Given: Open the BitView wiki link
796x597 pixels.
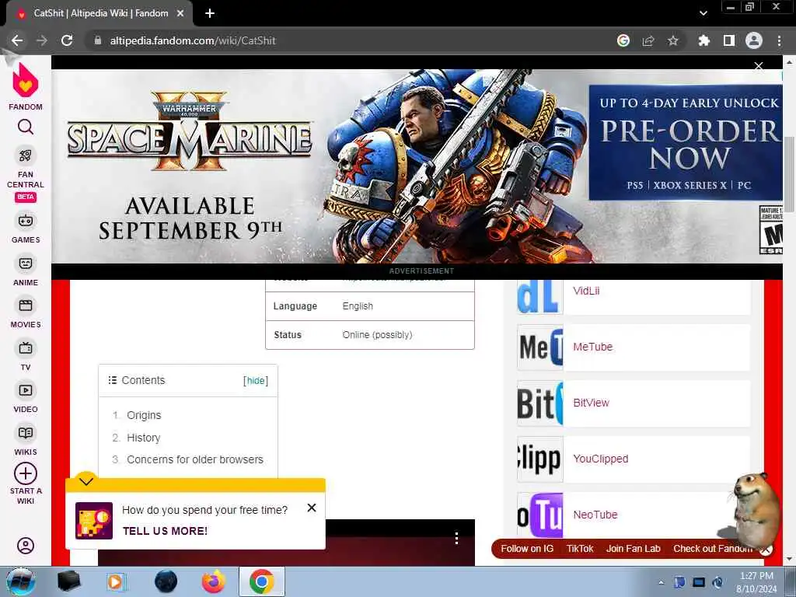Looking at the screenshot, I should [x=591, y=403].
